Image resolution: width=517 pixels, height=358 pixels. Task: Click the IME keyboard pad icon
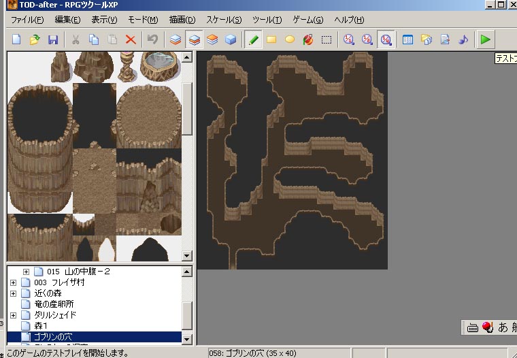pos(473,327)
